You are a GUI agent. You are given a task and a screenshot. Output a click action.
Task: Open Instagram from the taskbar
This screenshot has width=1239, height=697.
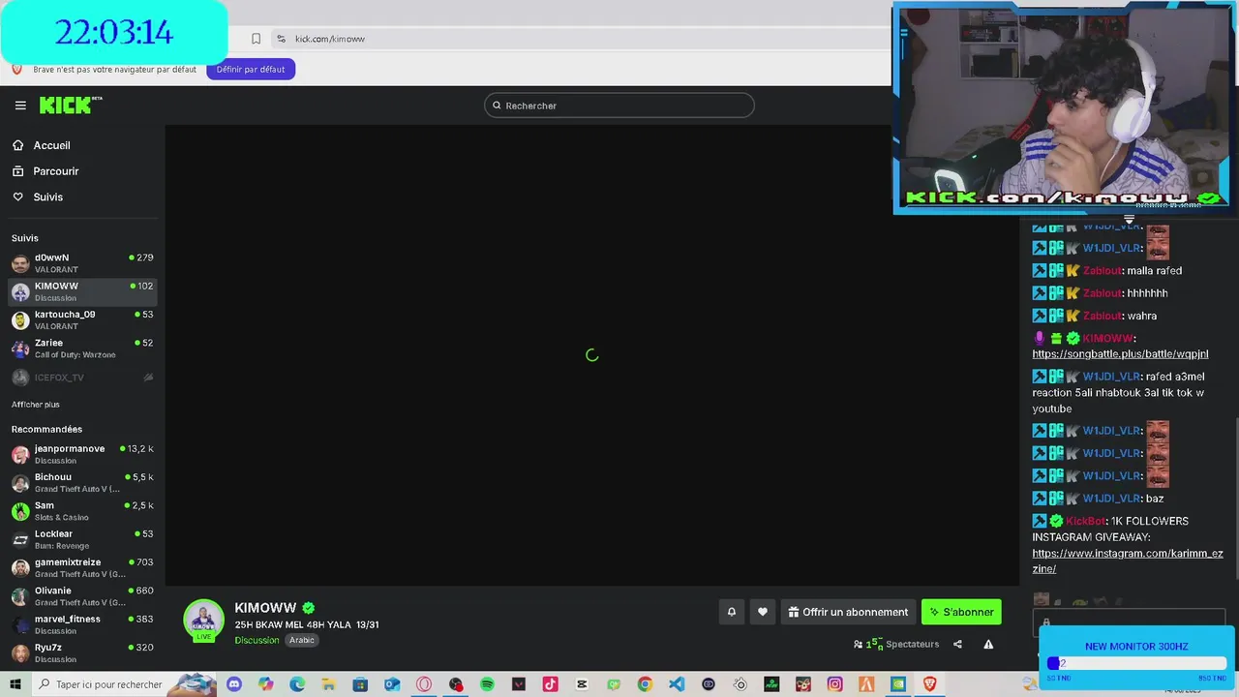coord(835,684)
